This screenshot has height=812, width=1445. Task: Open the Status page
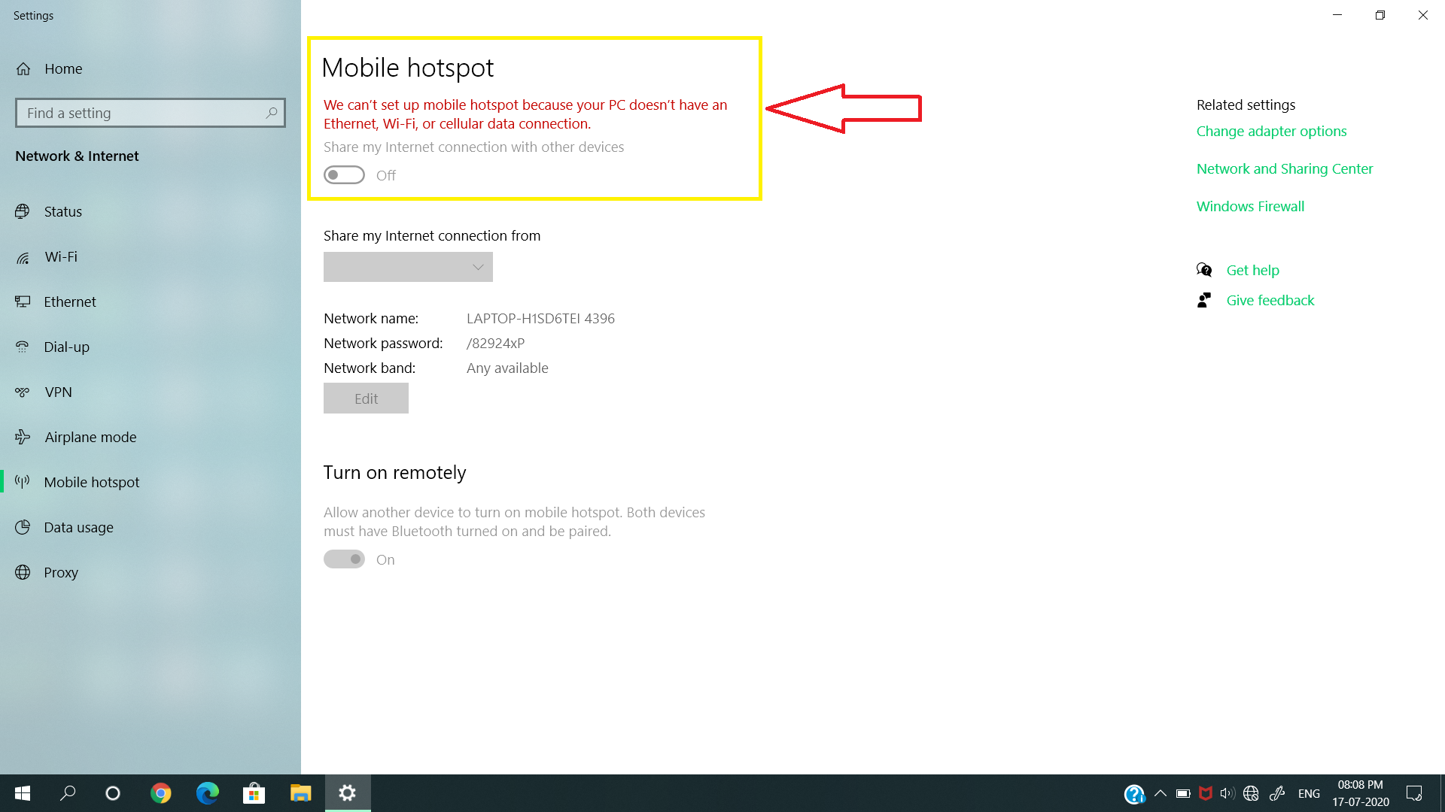pyautogui.click(x=62, y=212)
